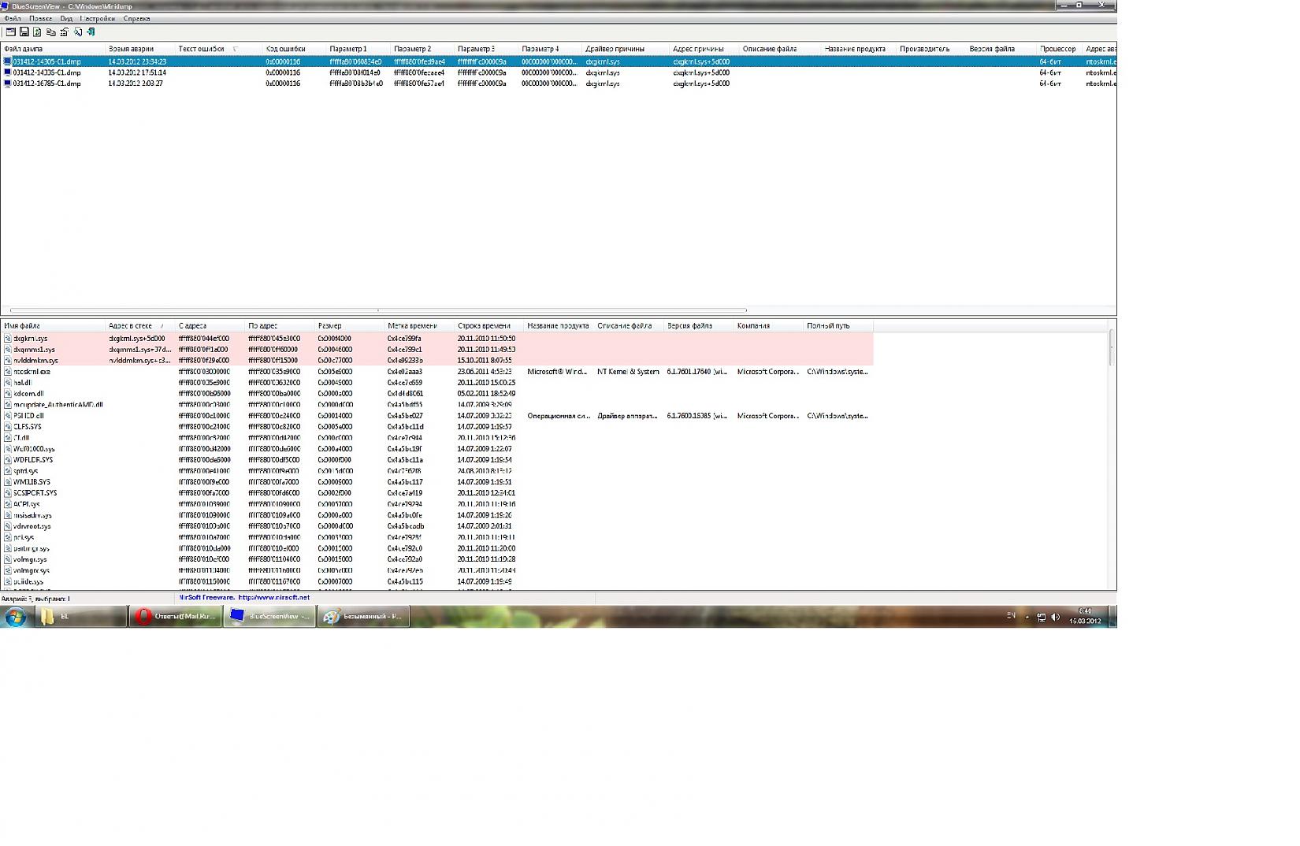Click the network icon in system tray
Viewport: 1300px width, 846px height.
point(1041,618)
